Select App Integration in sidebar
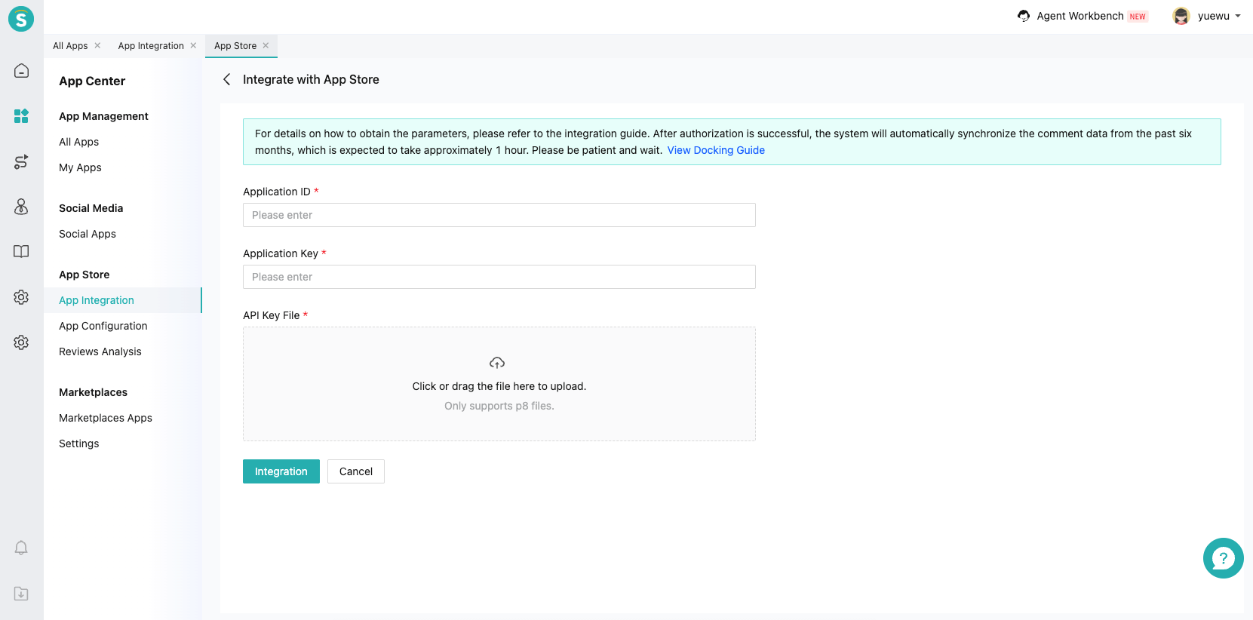Screen dimensions: 1253x620 [x=123, y=300]
